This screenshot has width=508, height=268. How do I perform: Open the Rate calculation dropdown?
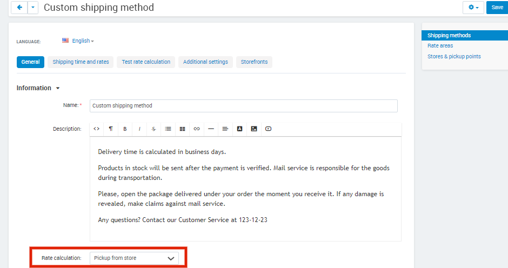[x=134, y=258]
